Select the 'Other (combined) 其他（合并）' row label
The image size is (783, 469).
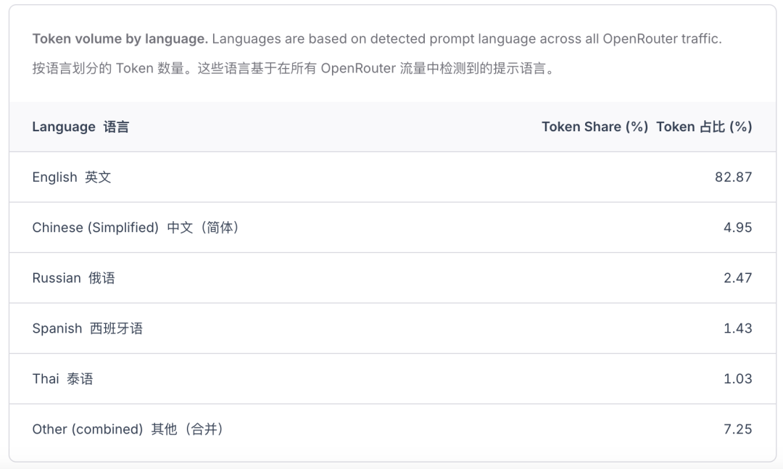pyautogui.click(x=128, y=429)
